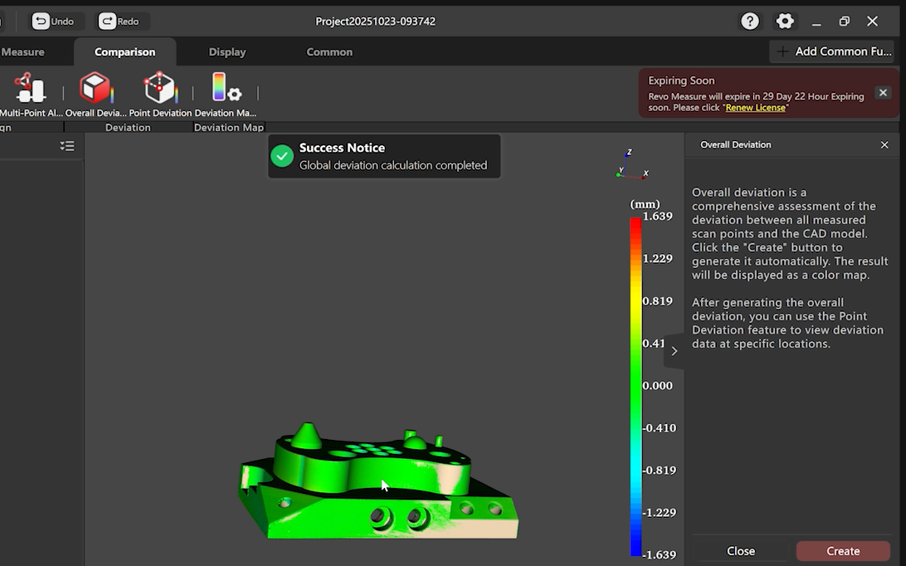Switch to the Display tab
This screenshot has width=906, height=566.
pyautogui.click(x=227, y=51)
